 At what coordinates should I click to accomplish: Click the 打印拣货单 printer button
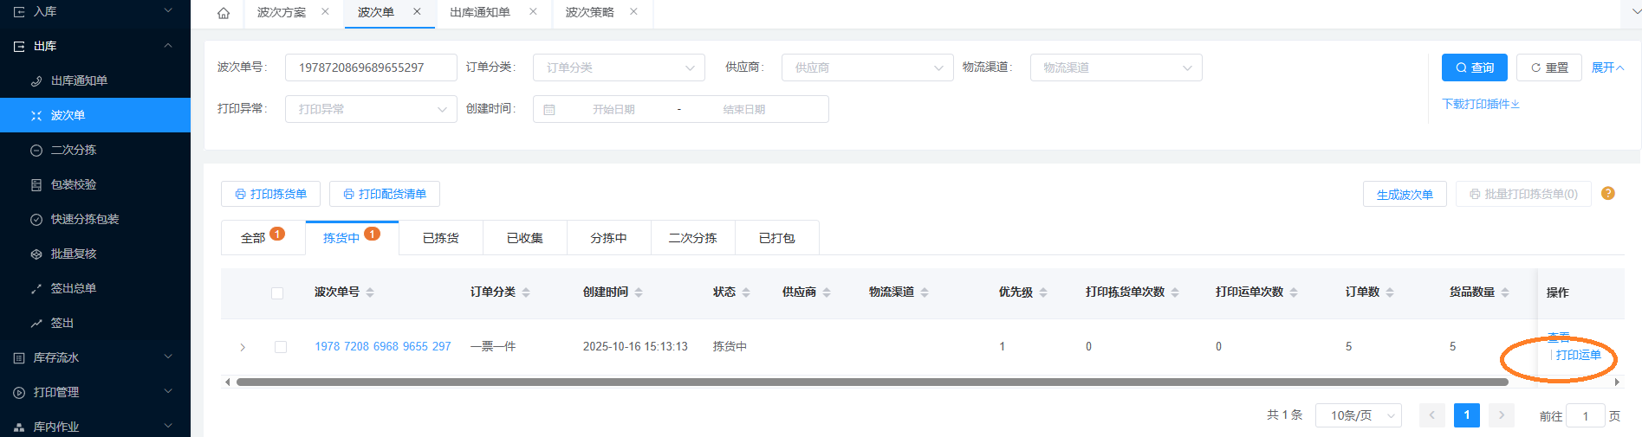(x=270, y=194)
